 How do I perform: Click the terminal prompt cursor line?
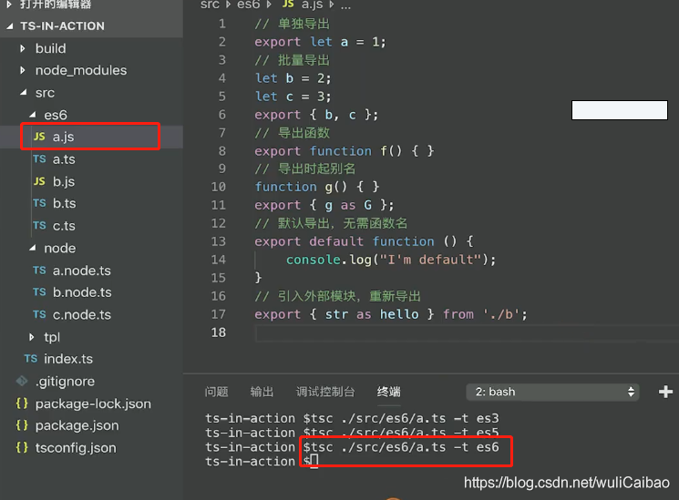pos(262,462)
